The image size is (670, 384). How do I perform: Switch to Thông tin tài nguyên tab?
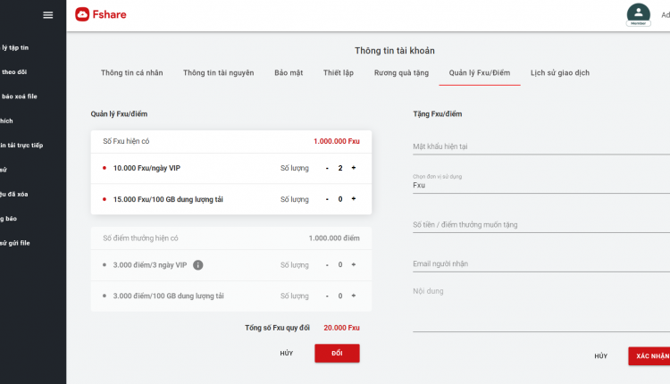coord(218,72)
